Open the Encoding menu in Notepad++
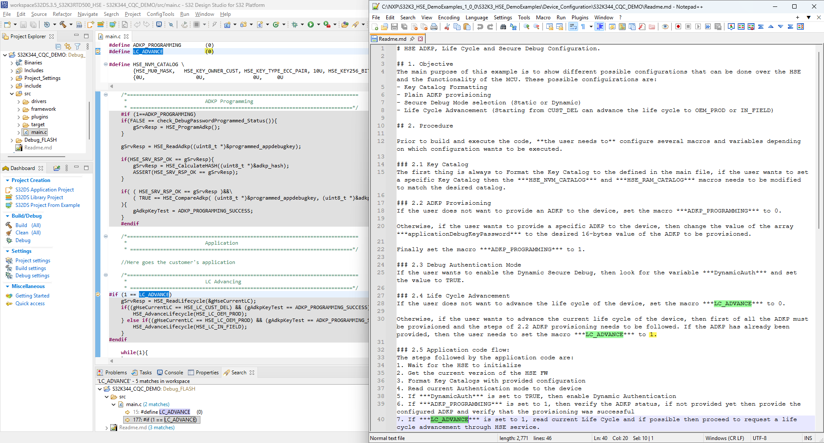The width and height of the screenshot is (824, 443). pos(448,18)
